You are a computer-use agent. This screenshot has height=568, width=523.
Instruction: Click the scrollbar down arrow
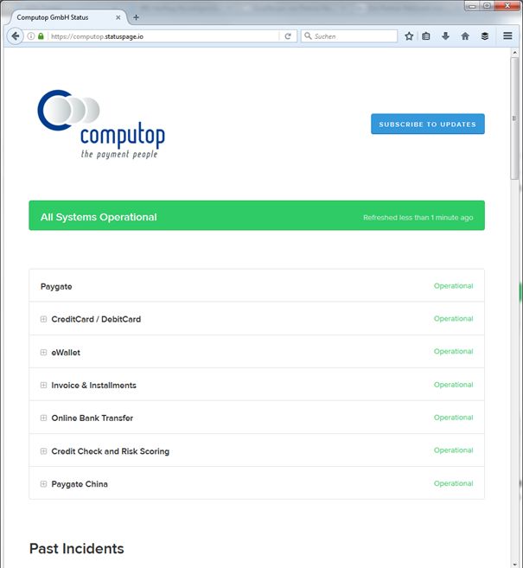coord(514,565)
